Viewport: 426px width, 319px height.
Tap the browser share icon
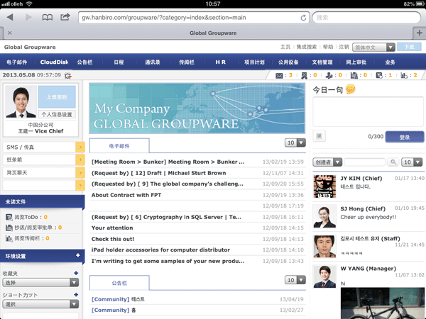[65, 16]
